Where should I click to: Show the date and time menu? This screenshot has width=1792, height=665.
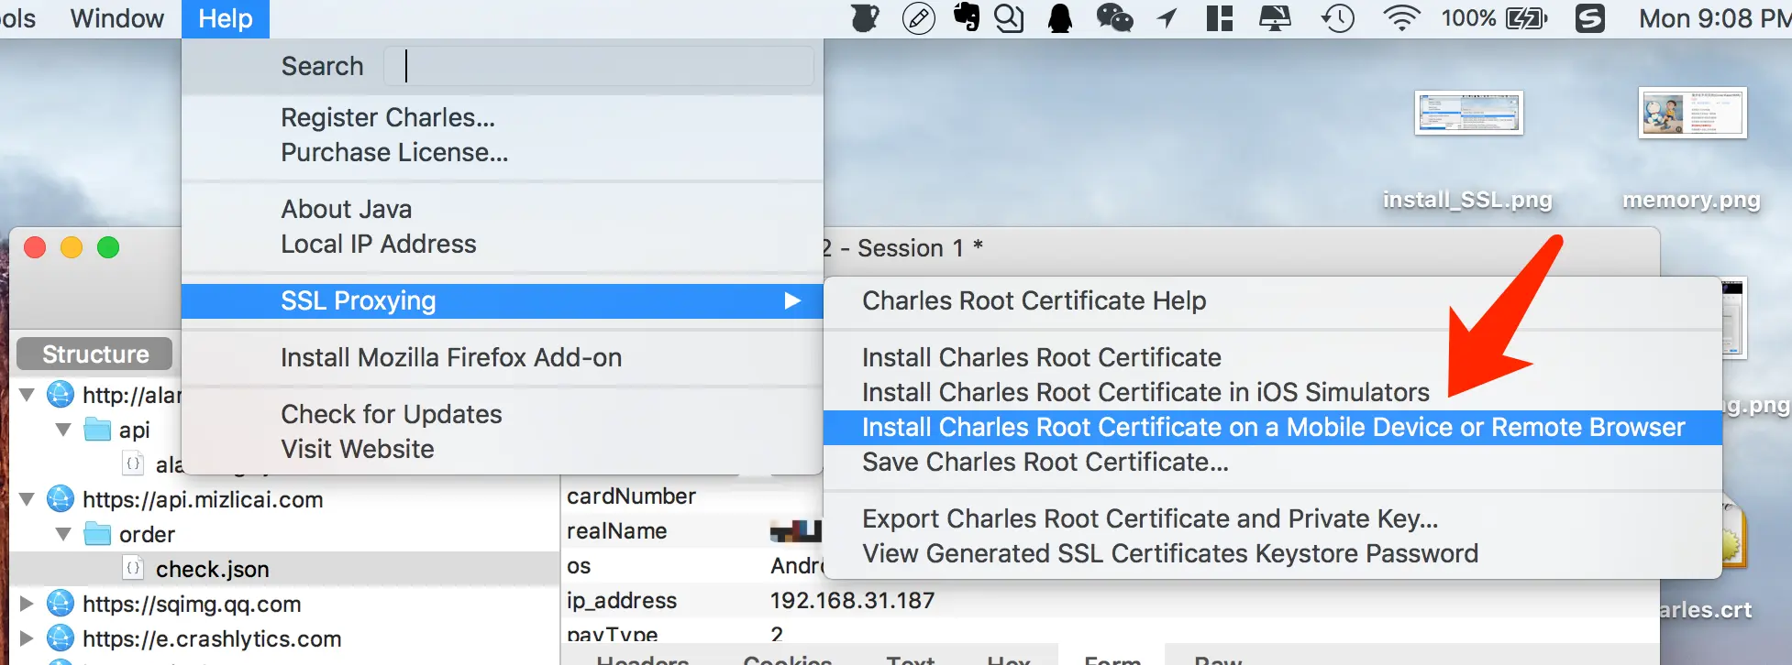tap(1715, 18)
